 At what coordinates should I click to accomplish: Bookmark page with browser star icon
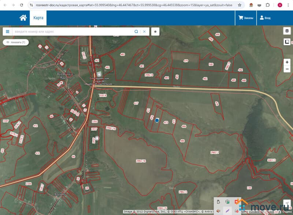[x=240, y=5]
